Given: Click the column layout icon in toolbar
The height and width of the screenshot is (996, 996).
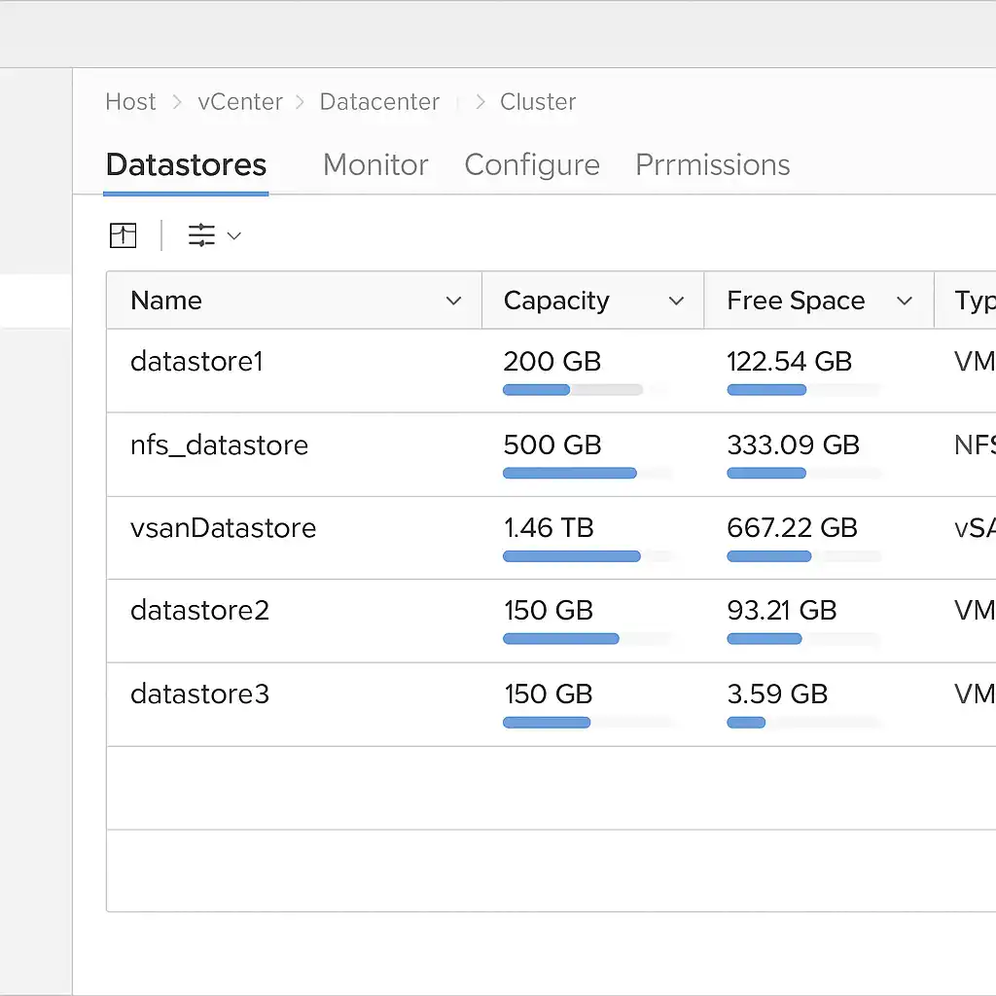Looking at the screenshot, I should coord(123,235).
